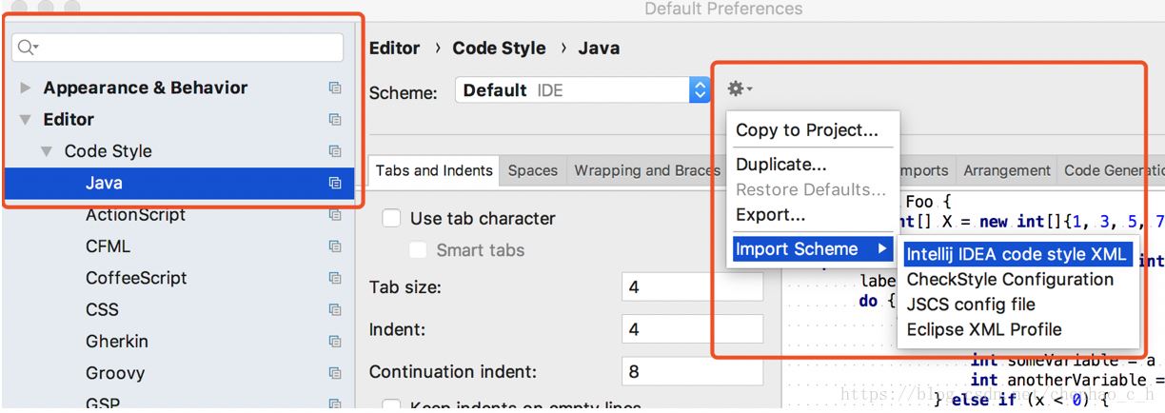
Task: Click the search magnifier icon in sidebar
Action: 28,48
